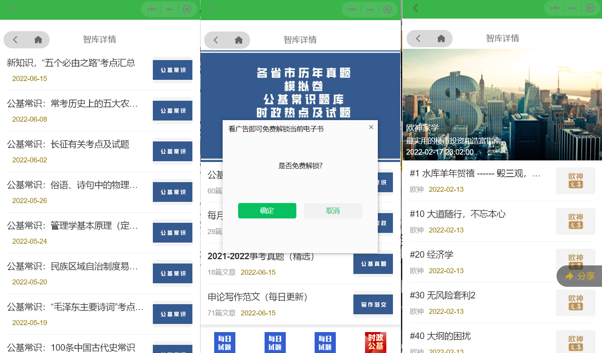Image resolution: width=602 pixels, height=353 pixels.
Task: Open article #40 大纲的困扰
Action: (440, 336)
